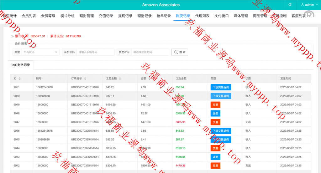This screenshot has height=173, width=321.
Task: Click the orange 交易 tag on row 9049
Action: click(x=215, y=105)
